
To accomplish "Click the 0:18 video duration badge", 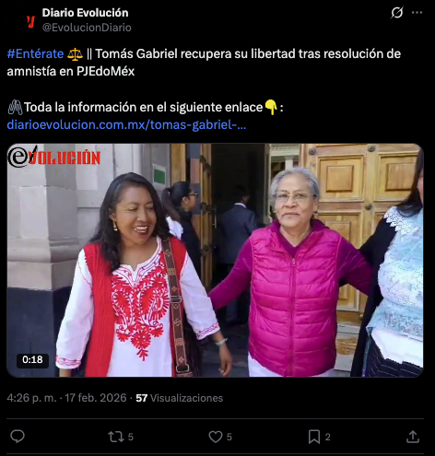I will pos(32,359).
